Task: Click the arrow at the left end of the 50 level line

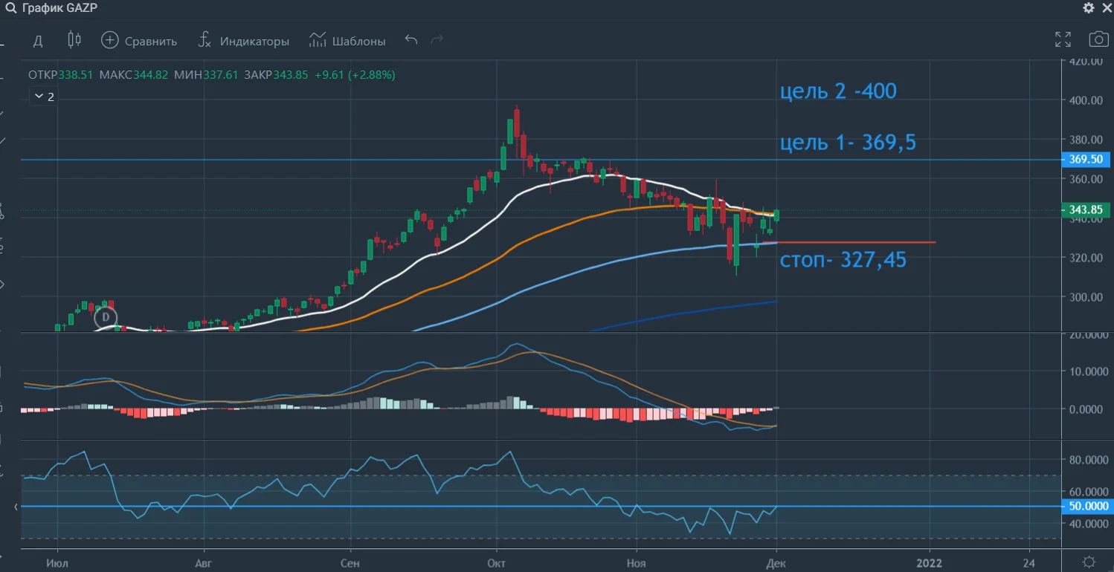Action: pyautogui.click(x=16, y=507)
